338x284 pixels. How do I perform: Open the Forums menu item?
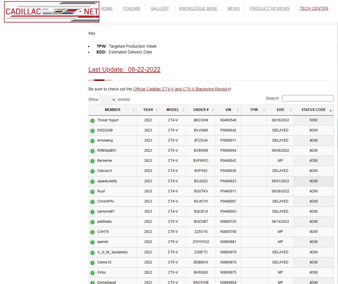click(x=131, y=8)
